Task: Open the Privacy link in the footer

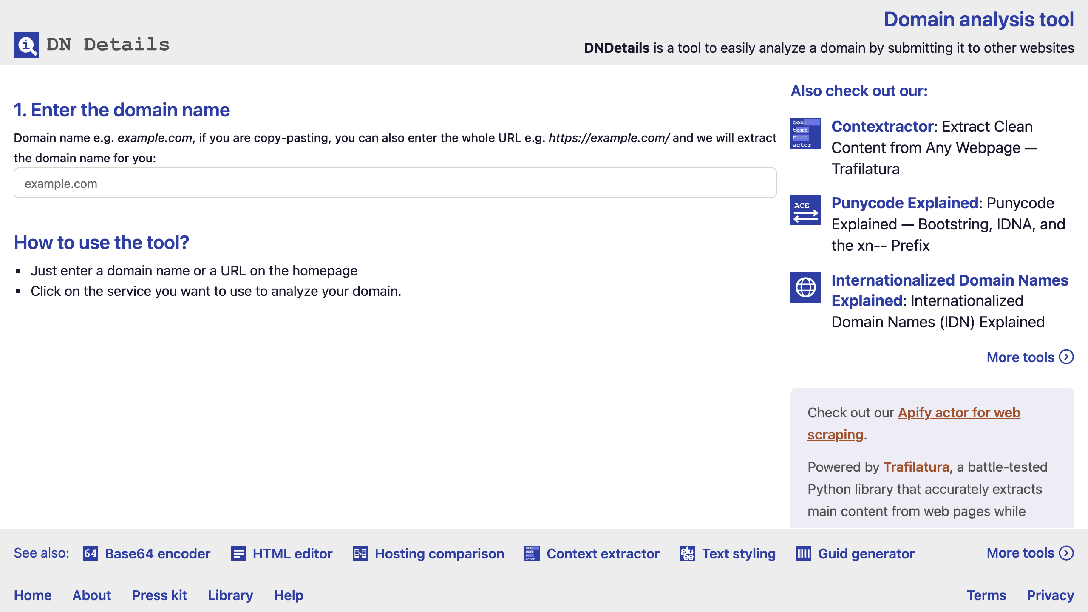Action: tap(1050, 595)
